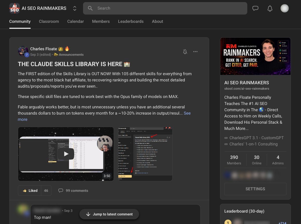301x224 pixels.
Task: Toggle post notifications bell off icon
Action: (x=185, y=52)
